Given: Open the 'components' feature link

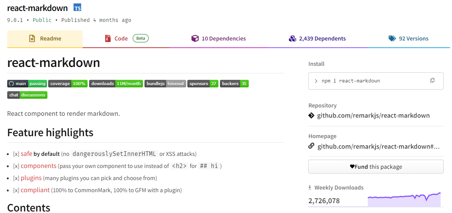Looking at the screenshot, I should 39,166.
